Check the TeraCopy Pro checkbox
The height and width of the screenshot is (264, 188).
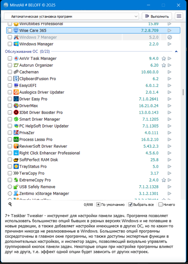[x=10, y=173]
